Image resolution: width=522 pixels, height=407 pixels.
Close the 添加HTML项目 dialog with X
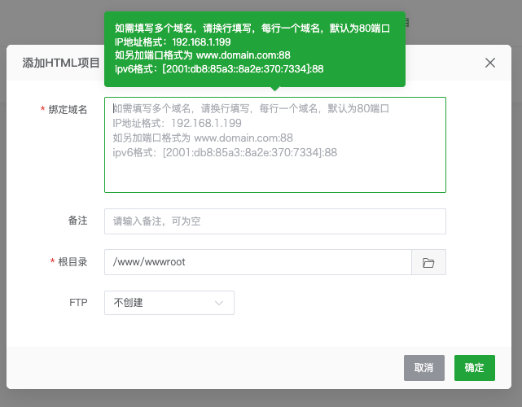pyautogui.click(x=490, y=63)
